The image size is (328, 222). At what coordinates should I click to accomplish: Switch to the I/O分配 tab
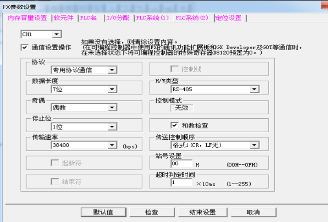pos(117,18)
